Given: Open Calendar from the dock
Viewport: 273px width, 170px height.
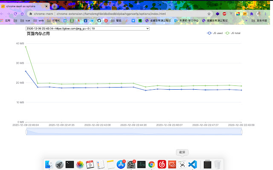Looking at the screenshot, I should click(x=90, y=164).
